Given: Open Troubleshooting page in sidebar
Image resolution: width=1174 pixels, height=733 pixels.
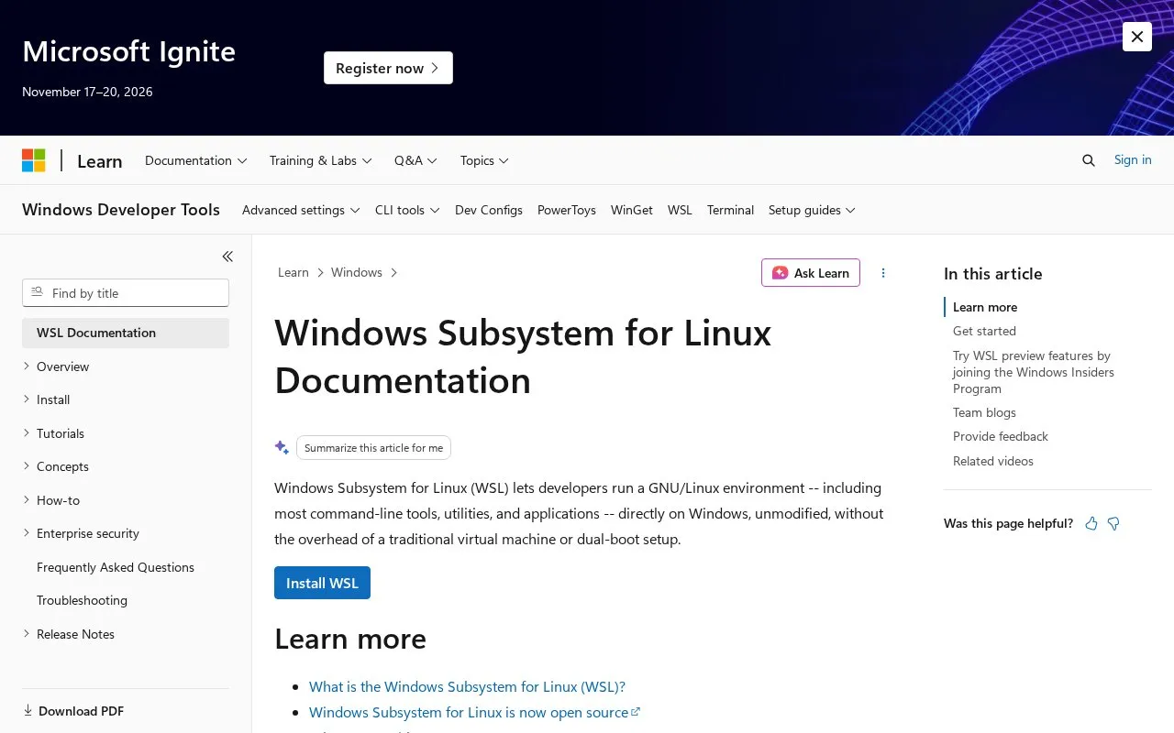Looking at the screenshot, I should point(82,600).
